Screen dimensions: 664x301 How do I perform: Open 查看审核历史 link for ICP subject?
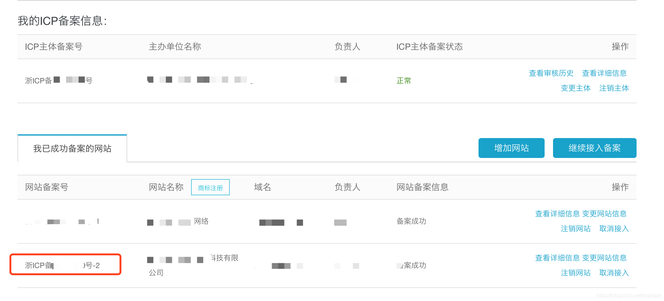point(551,73)
